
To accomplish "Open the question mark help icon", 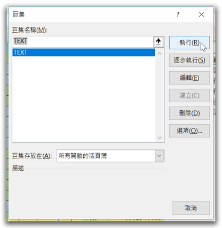I will pos(178,14).
